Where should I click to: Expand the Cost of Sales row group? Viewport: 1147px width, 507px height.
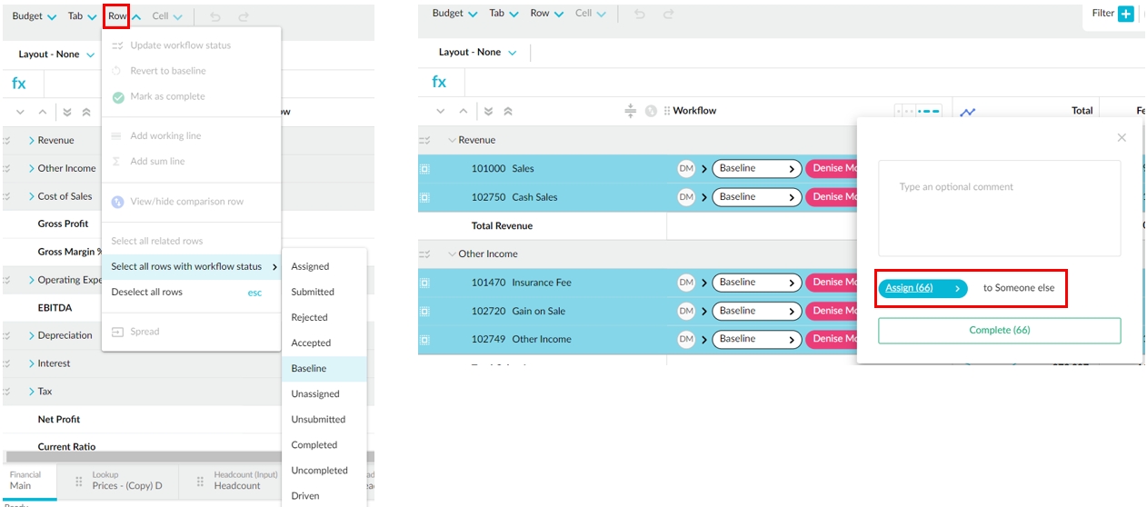pyautogui.click(x=31, y=196)
